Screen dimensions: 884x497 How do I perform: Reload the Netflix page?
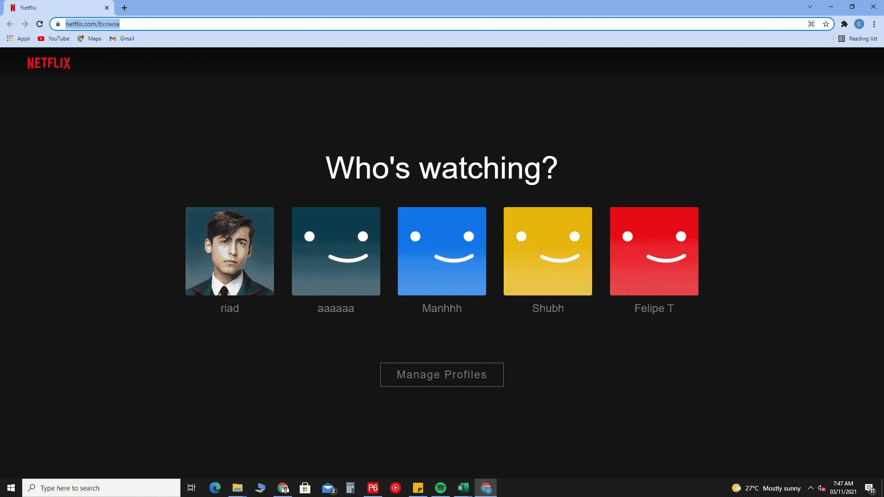40,24
